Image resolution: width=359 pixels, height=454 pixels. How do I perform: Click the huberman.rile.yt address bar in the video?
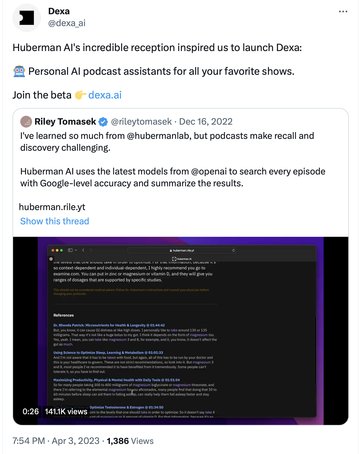pyautogui.click(x=182, y=250)
